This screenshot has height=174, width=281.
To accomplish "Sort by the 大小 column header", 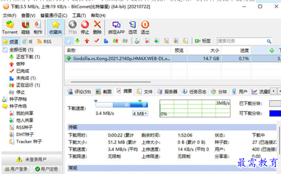I will click(204, 50).
